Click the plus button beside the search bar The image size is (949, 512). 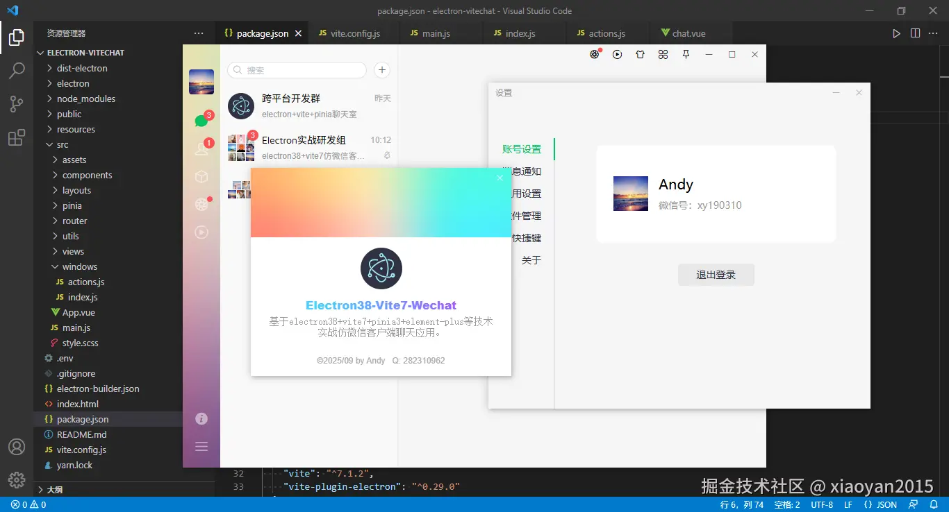pyautogui.click(x=381, y=70)
